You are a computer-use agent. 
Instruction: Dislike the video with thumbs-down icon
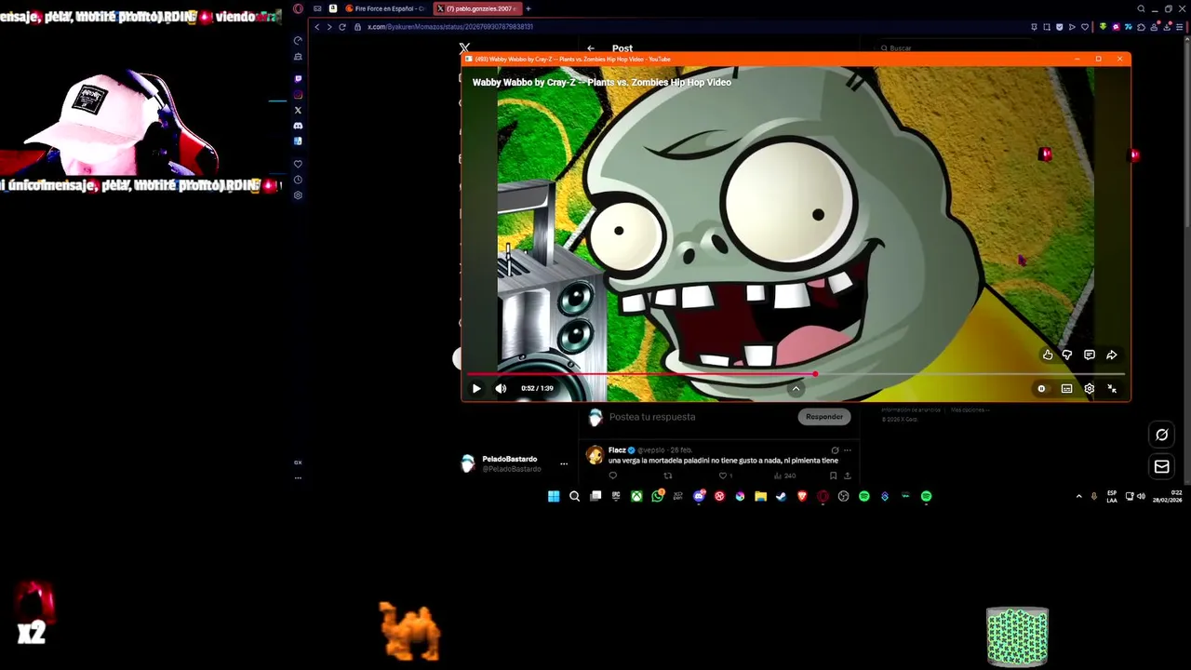1067,355
